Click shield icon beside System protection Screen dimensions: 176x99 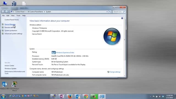[3, 31]
